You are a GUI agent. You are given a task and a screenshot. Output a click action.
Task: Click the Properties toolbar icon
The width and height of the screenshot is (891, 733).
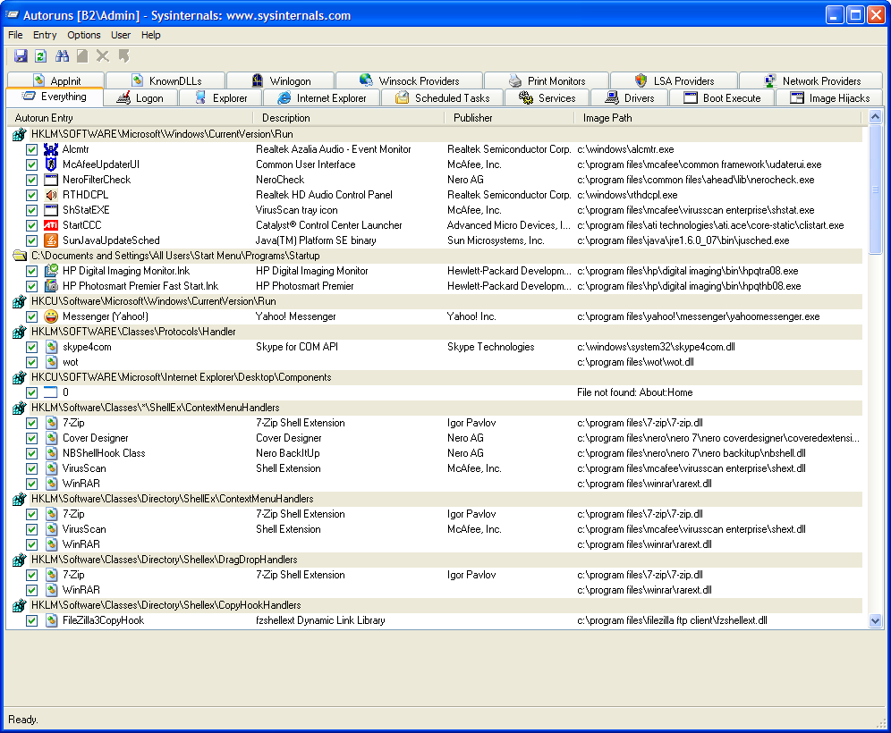tap(82, 55)
